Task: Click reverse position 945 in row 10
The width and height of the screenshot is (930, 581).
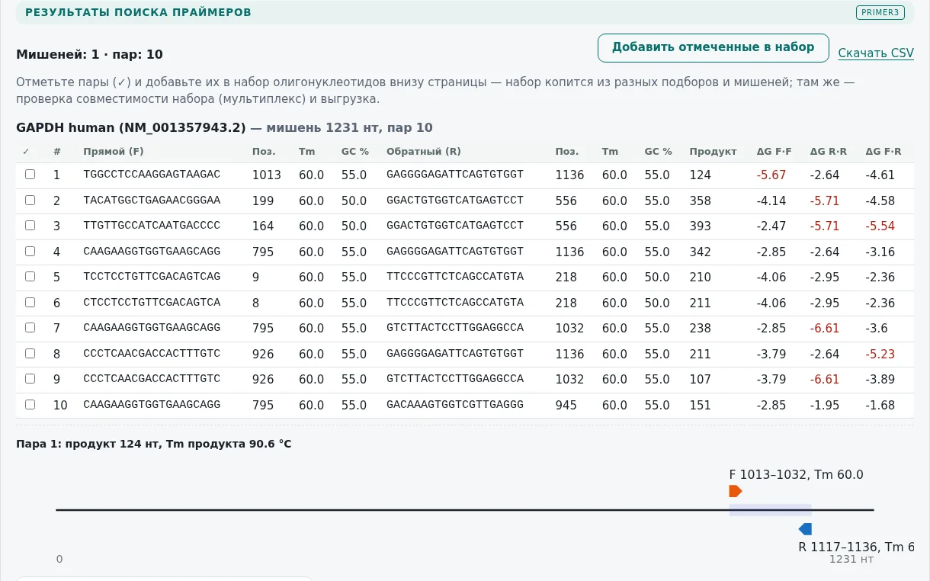Action: (x=566, y=405)
